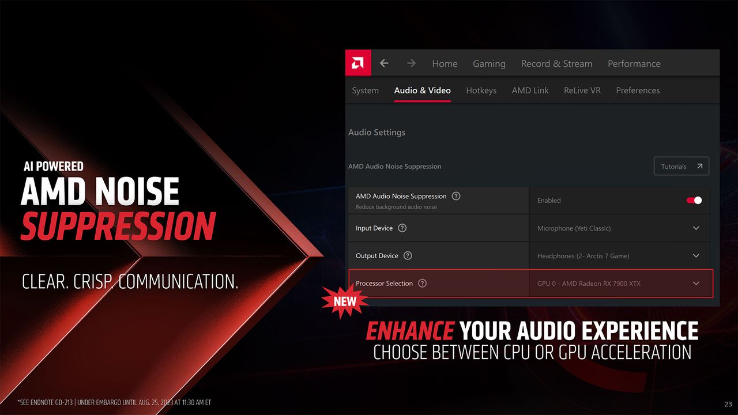The height and width of the screenshot is (415, 738).
Task: Disable the AMD Audio Noise Suppression toggle
Action: (x=694, y=201)
